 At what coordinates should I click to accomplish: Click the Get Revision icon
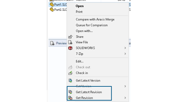70,98
